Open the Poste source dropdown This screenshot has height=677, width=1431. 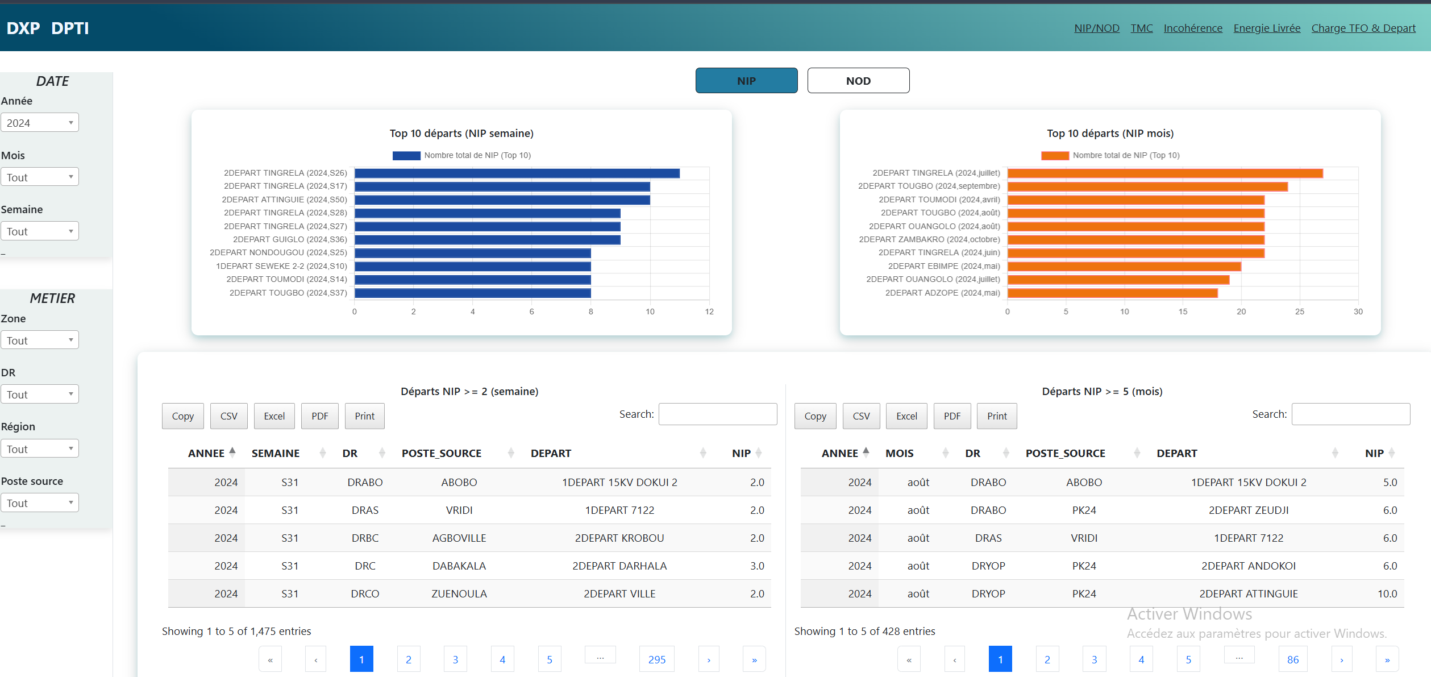point(40,503)
